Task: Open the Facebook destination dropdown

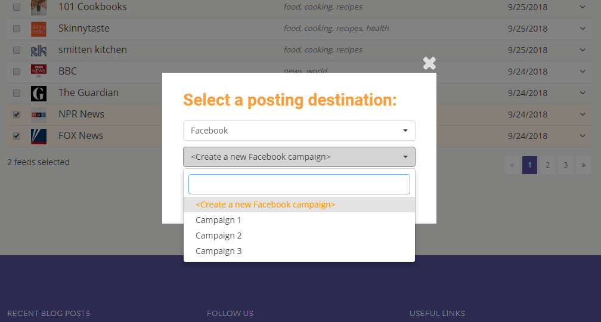Action: point(299,131)
